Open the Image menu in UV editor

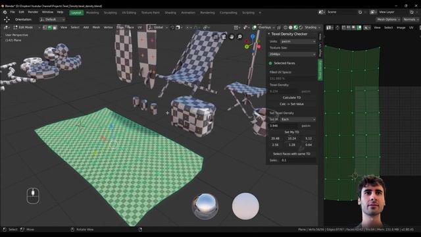(x=401, y=28)
